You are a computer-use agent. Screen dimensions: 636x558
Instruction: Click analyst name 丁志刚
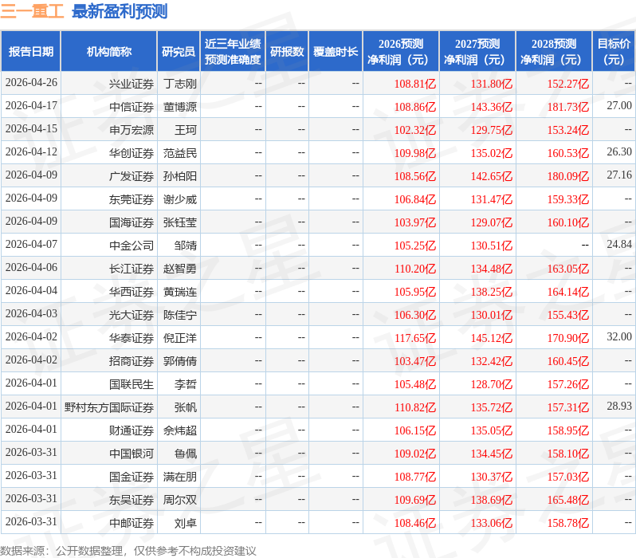click(x=180, y=84)
